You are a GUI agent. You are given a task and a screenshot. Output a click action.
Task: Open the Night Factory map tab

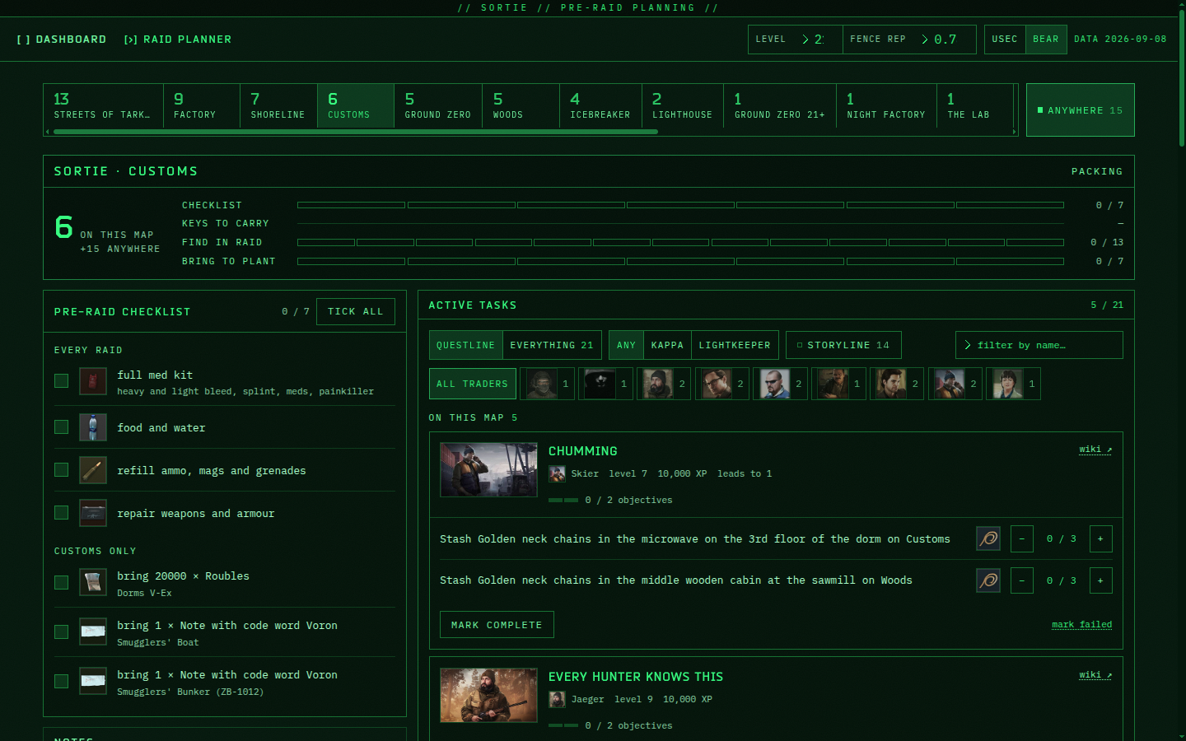886,105
